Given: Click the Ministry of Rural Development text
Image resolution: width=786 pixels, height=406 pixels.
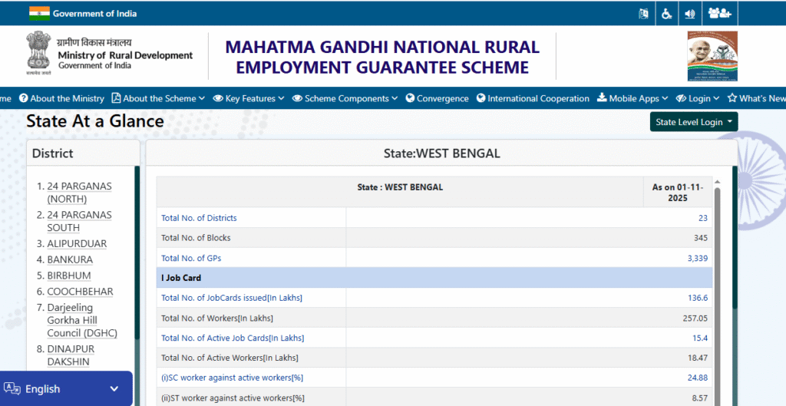Looking at the screenshot, I should coord(125,55).
